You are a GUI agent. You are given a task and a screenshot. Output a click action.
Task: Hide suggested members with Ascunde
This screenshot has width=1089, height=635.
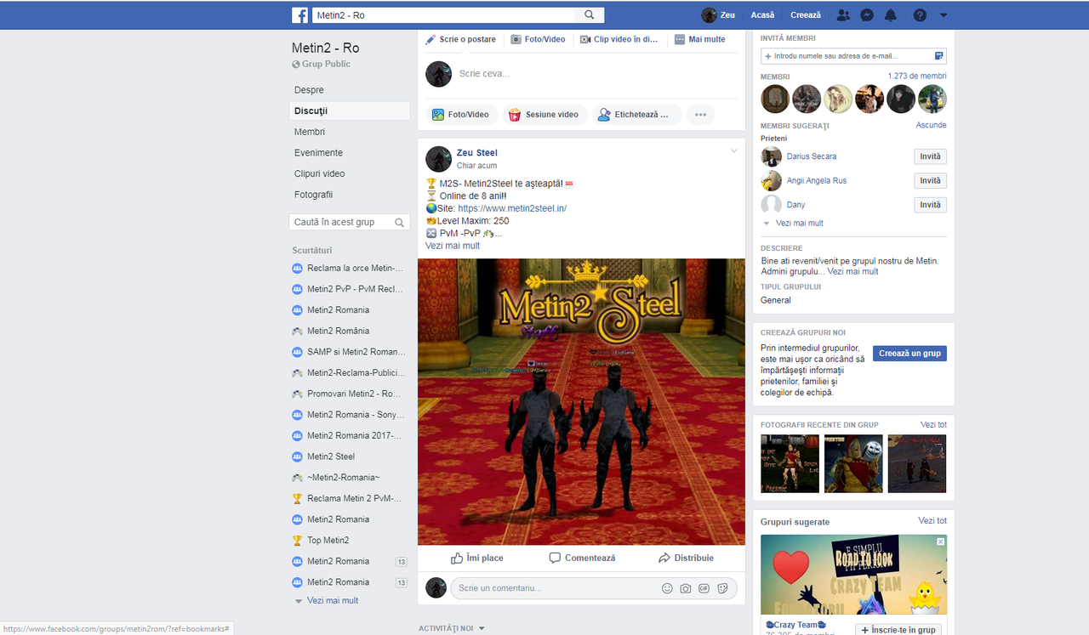coord(932,125)
